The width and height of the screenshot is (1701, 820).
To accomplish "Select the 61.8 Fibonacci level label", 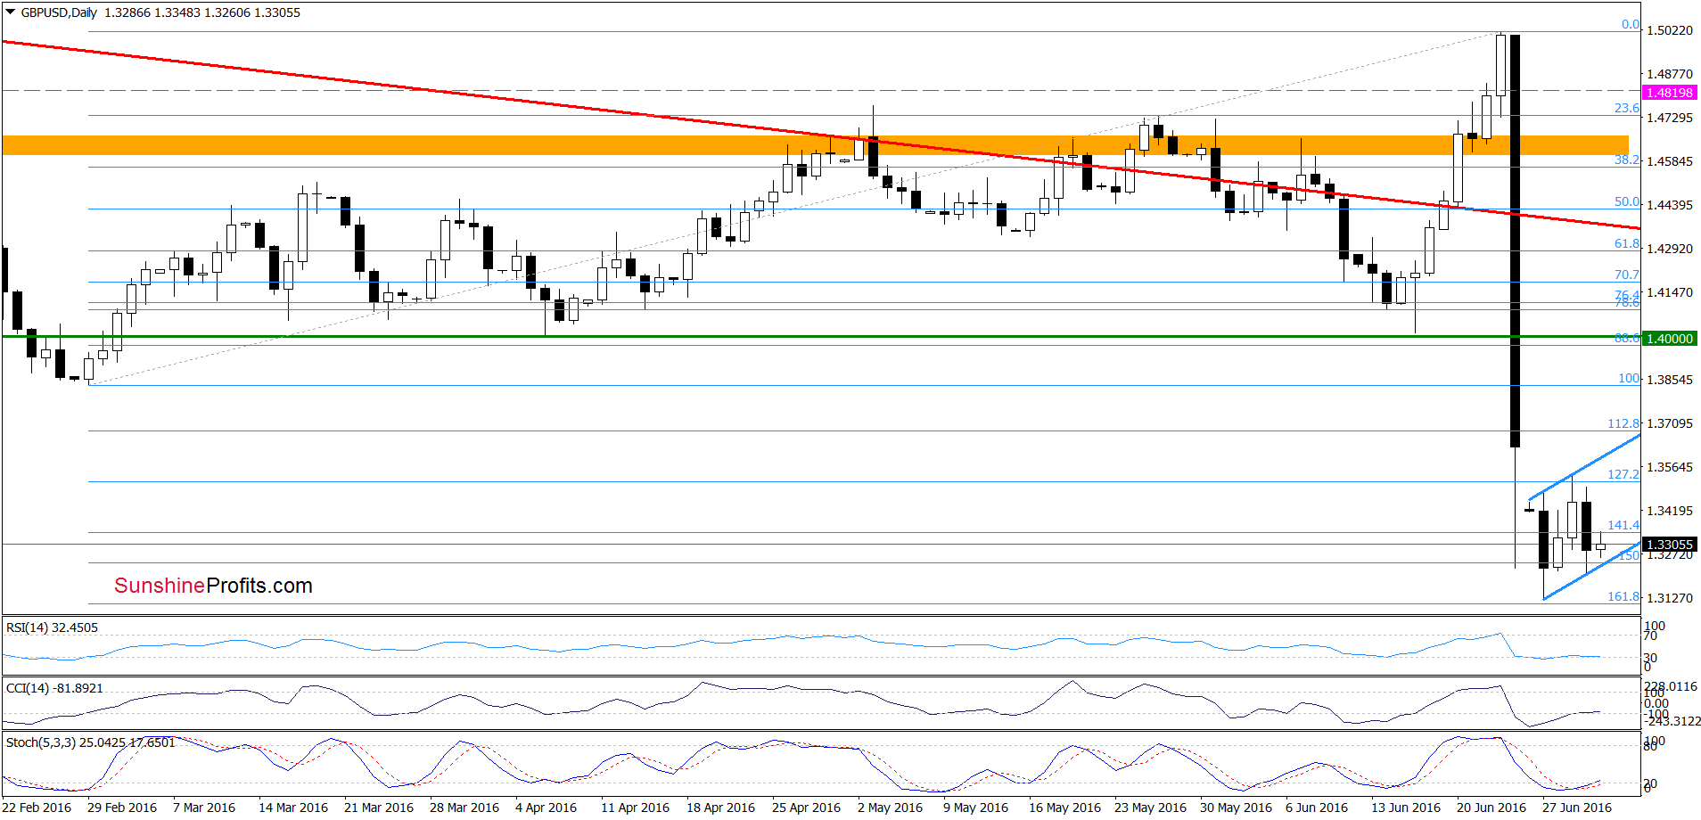I will (x=1627, y=243).
